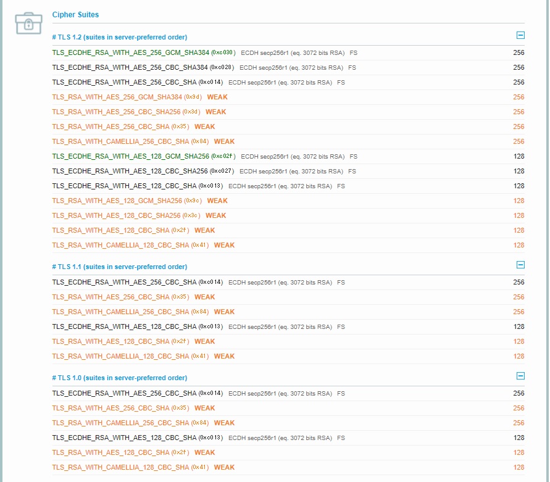
Task: Select TLS_ECDHE_RSA_WITH_AES_256_CBC_SHA384 suite name
Action: pos(130,67)
